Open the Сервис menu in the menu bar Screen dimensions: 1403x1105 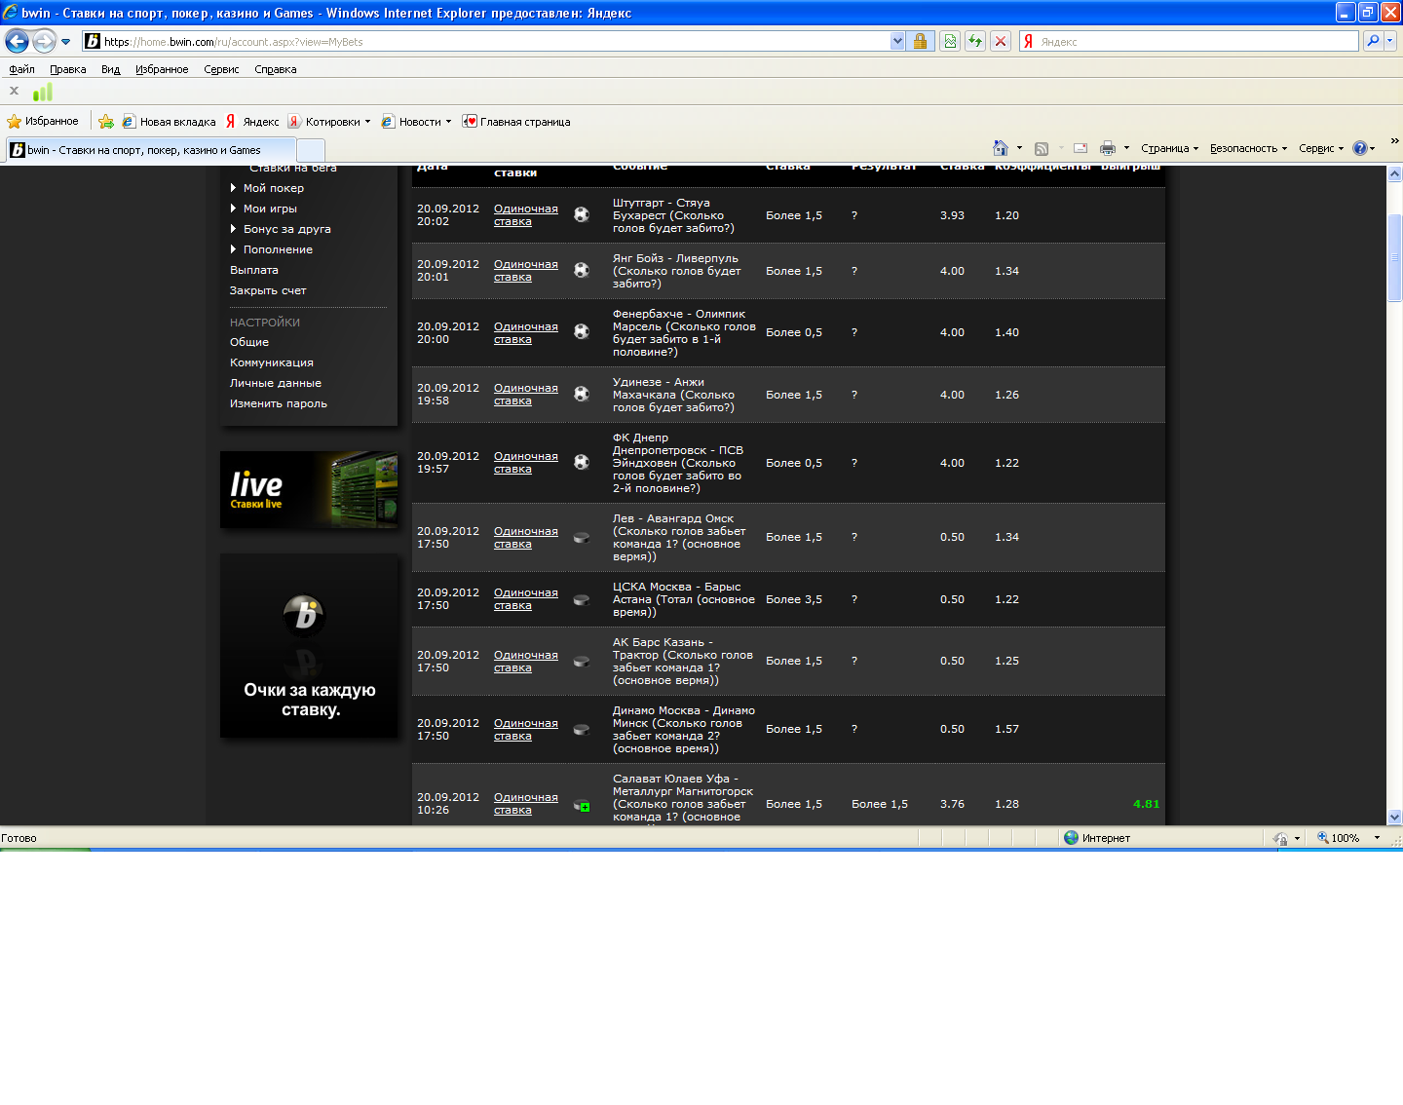tap(221, 69)
